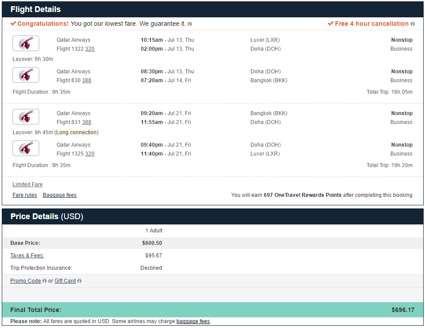This screenshot has width=425, height=328.
Task: Open aircraft 388 link for Flight 830
Action: 86,80
